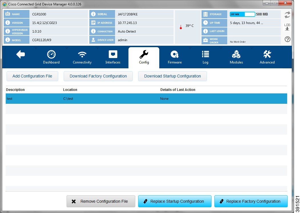Click the LOG download icon
300x213 pixels.
[287, 27]
